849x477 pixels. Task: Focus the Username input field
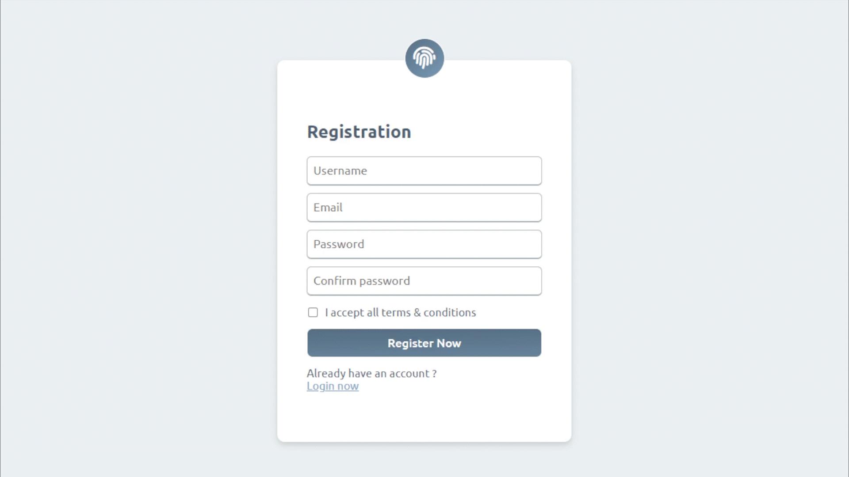click(424, 170)
